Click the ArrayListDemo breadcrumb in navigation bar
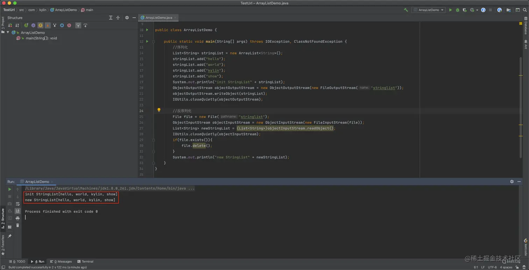Viewport: 529px width, 270px height. coord(65,10)
